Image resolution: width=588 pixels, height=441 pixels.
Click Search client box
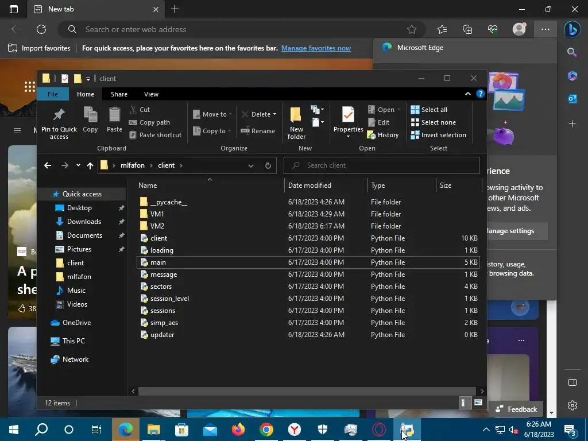382,165
